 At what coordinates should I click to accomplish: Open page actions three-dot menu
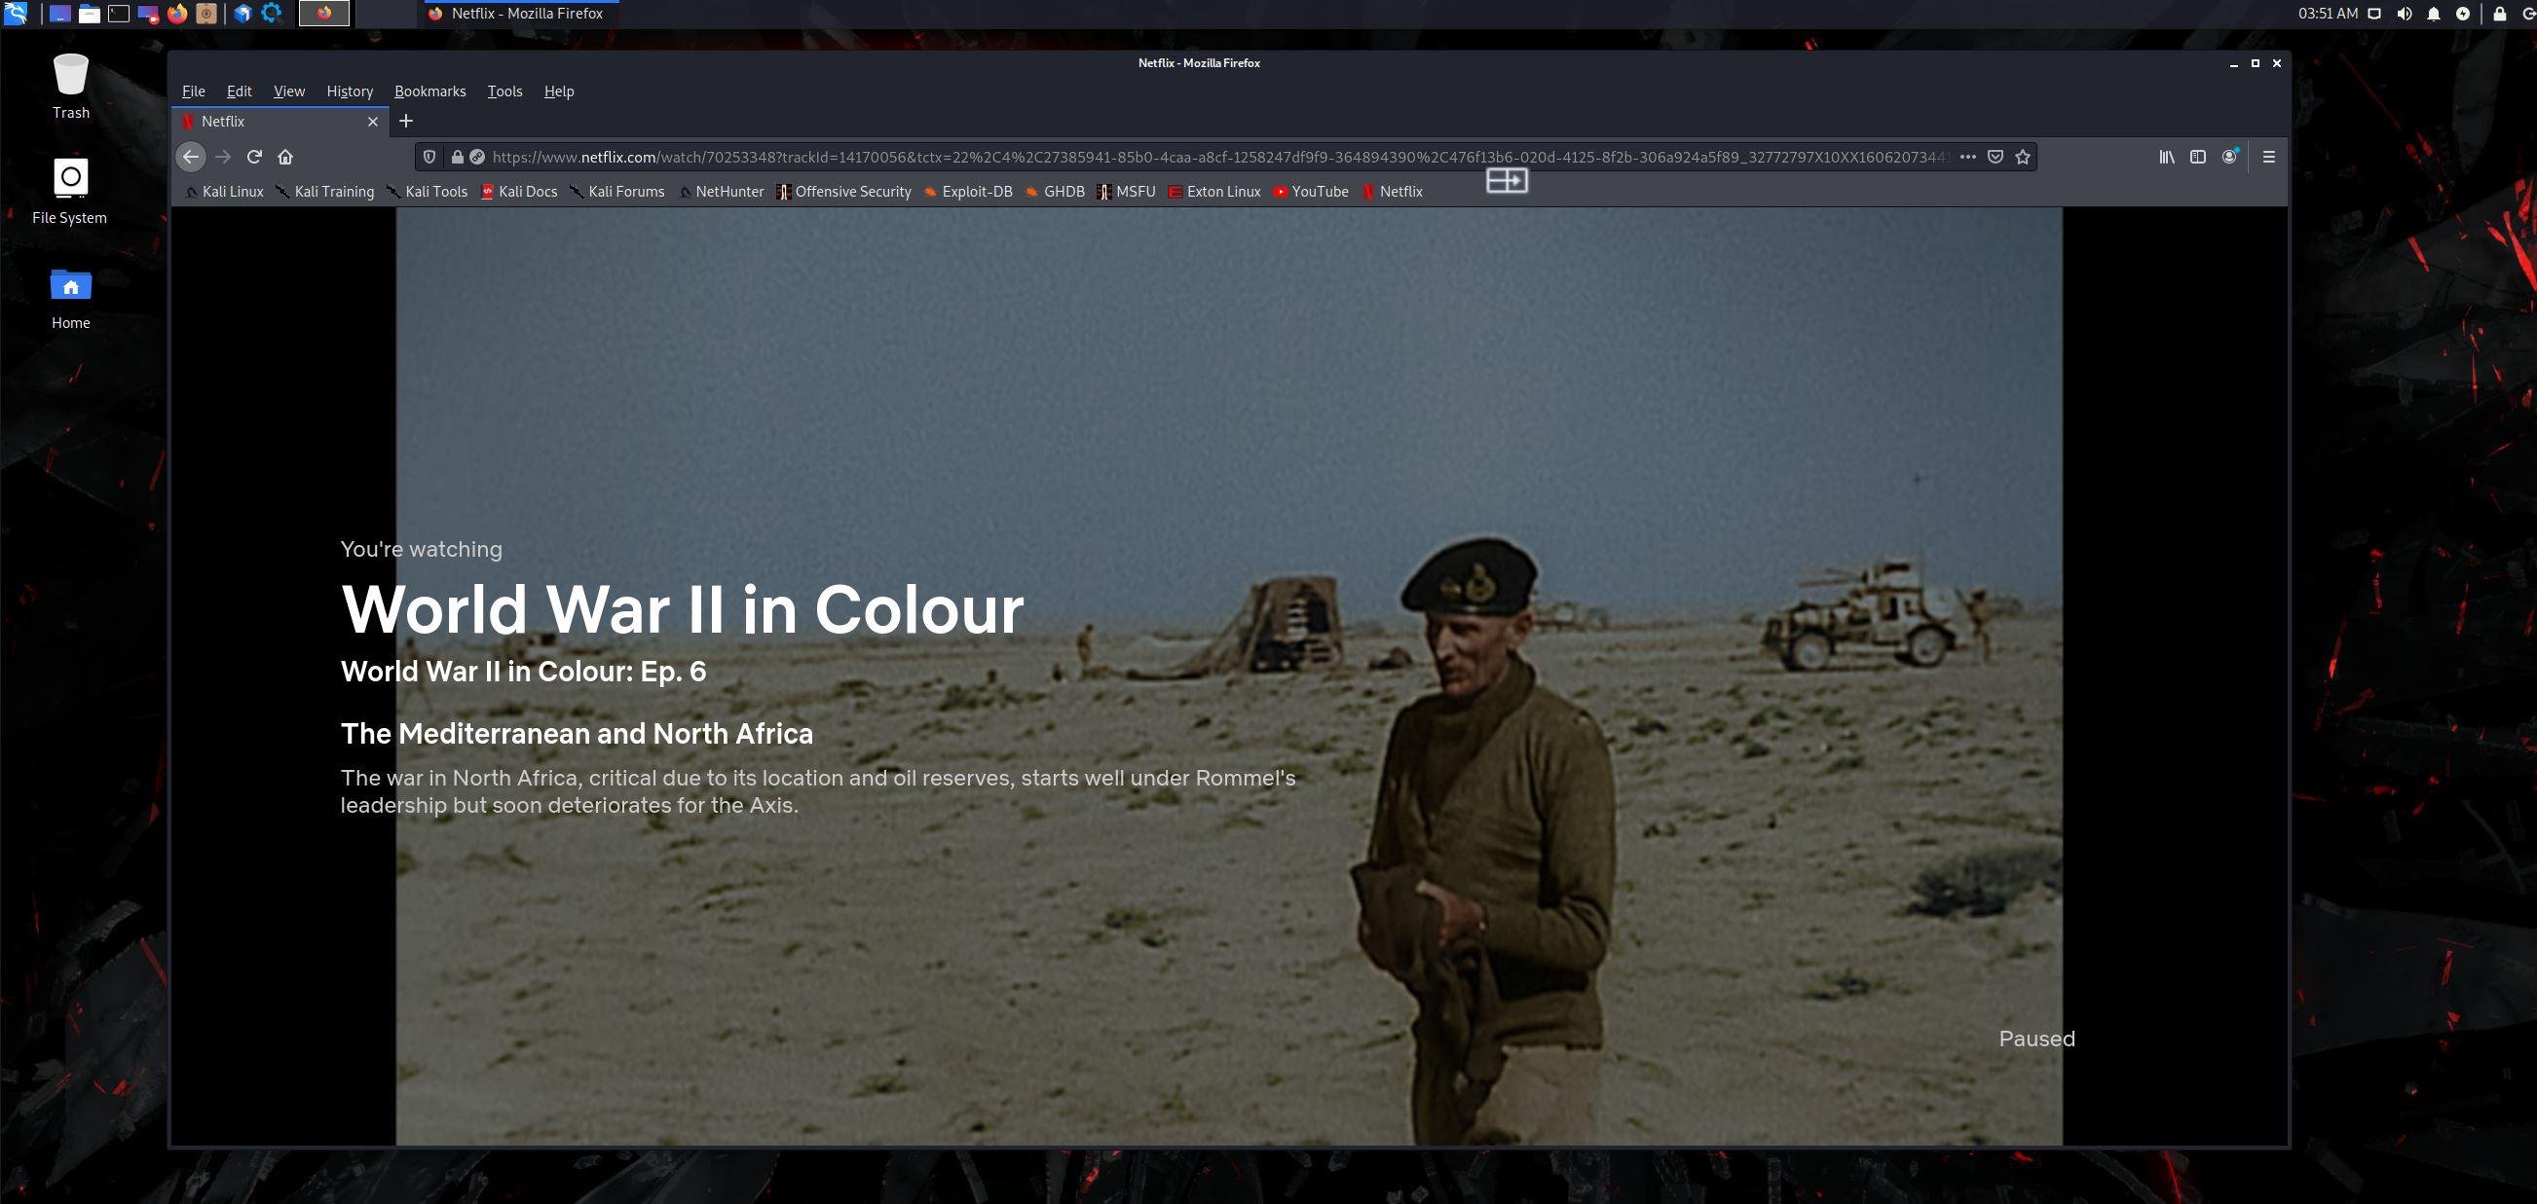click(x=1967, y=157)
